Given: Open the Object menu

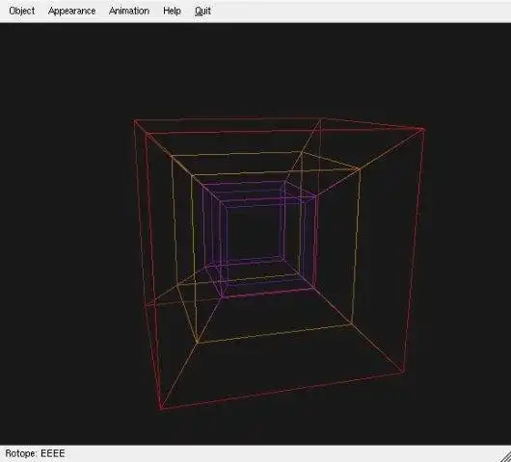Looking at the screenshot, I should coord(22,11).
